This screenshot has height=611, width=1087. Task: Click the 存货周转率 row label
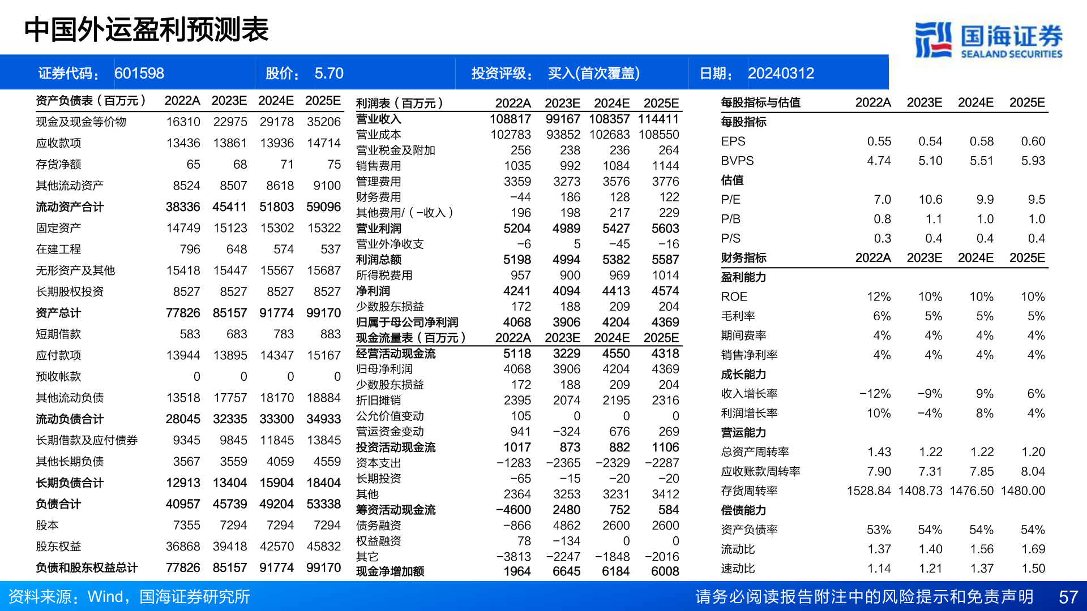pyautogui.click(x=749, y=491)
